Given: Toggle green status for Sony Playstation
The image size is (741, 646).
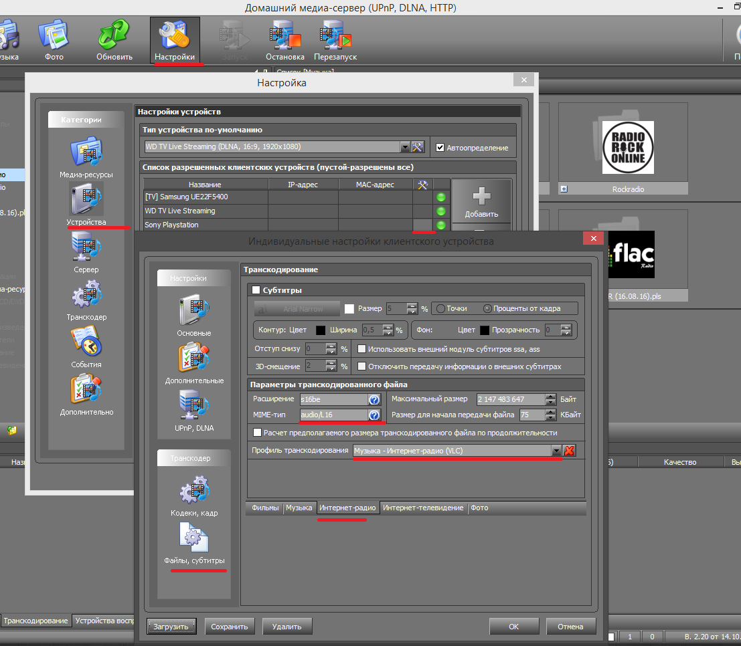Looking at the screenshot, I should pyautogui.click(x=441, y=225).
